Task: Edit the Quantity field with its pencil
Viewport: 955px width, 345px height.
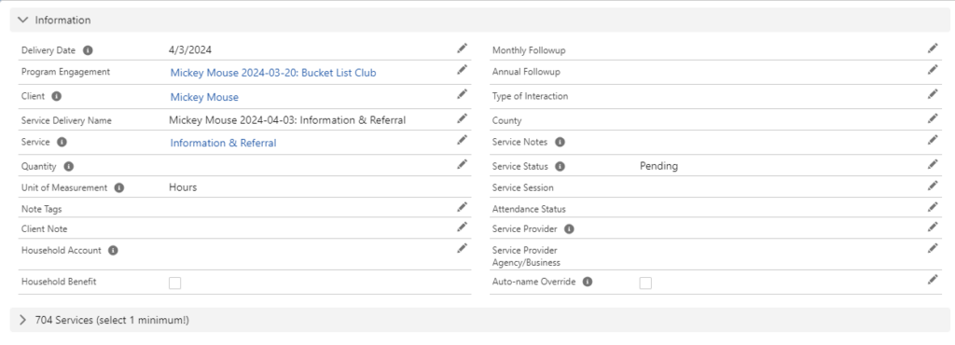Action: click(x=463, y=164)
